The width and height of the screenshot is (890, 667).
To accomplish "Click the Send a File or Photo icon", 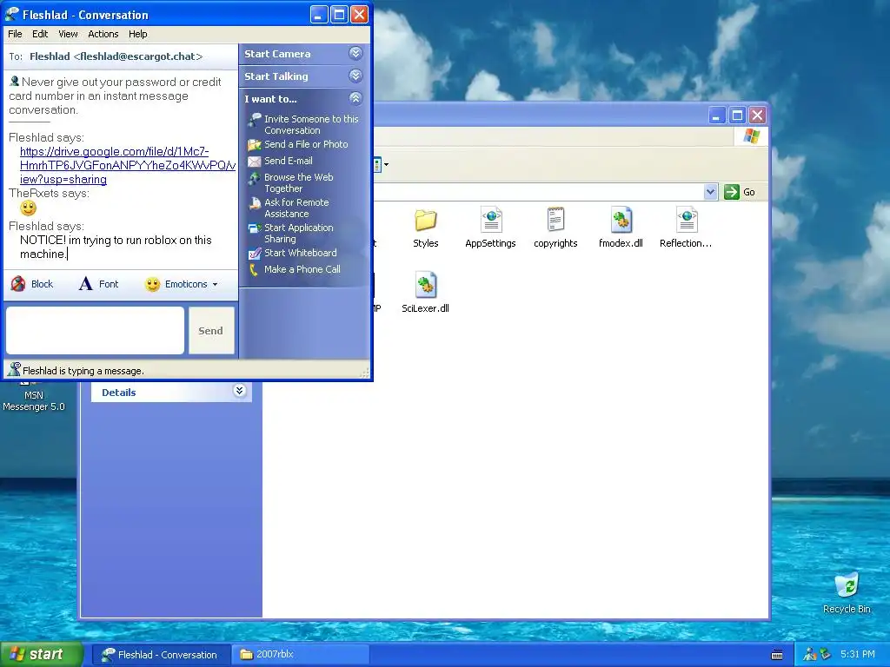I will (255, 145).
